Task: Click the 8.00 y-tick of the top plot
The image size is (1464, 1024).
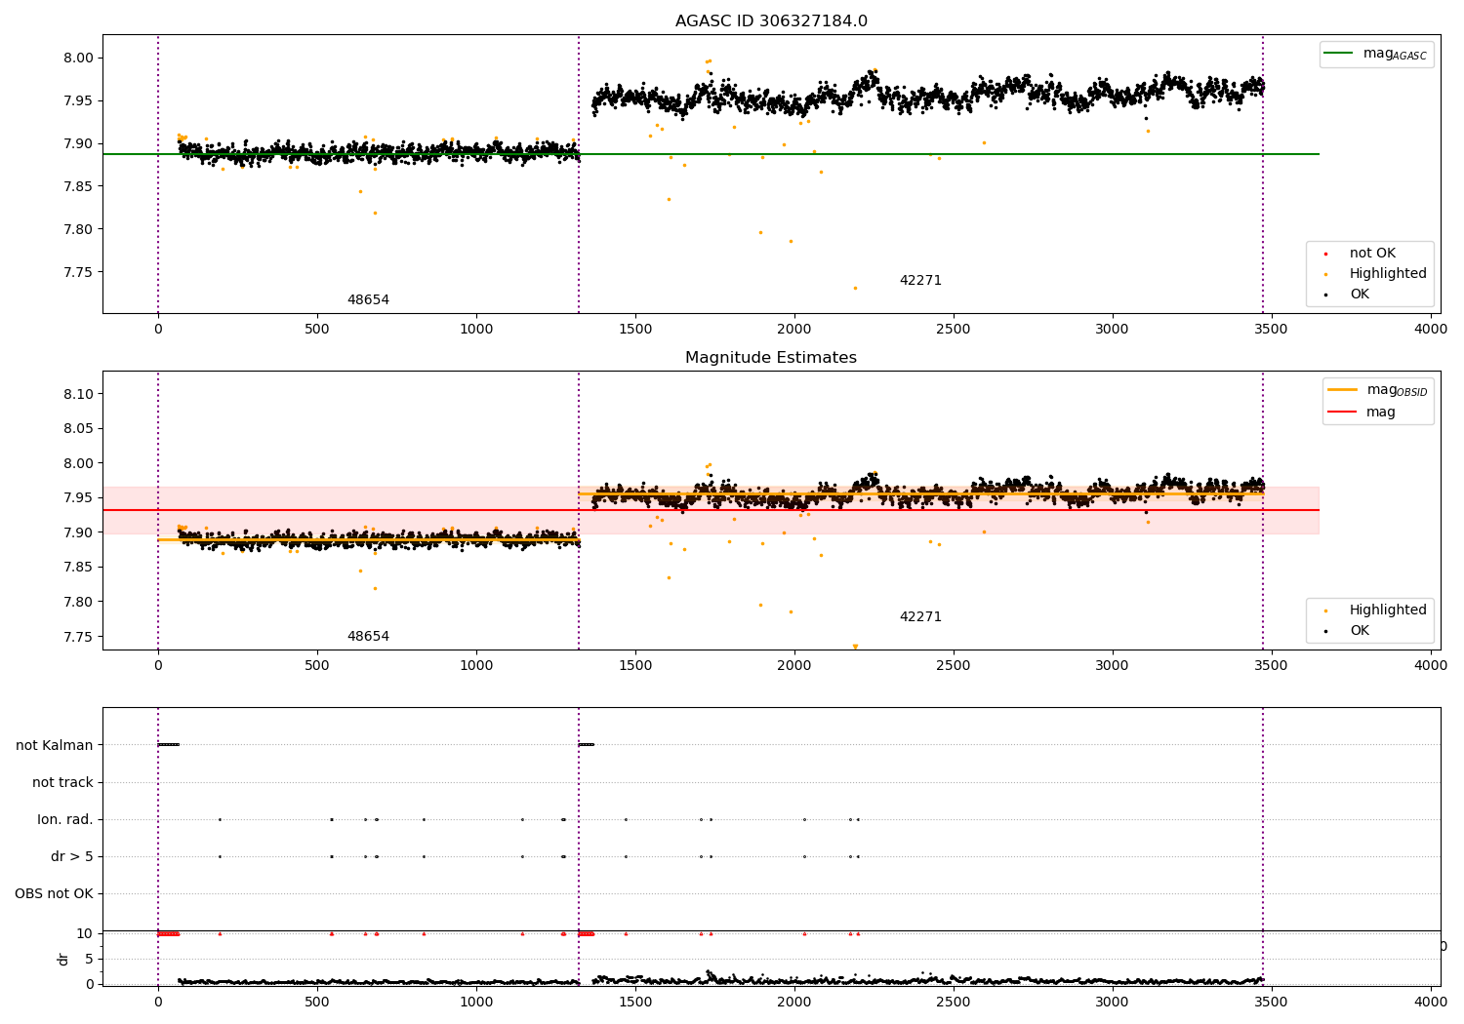Action: click(77, 58)
